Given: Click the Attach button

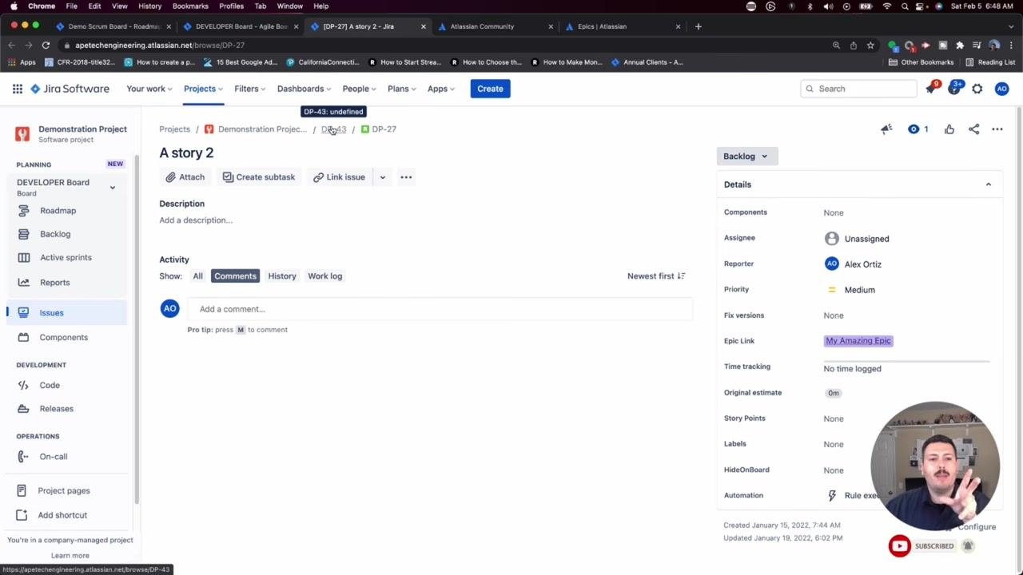Looking at the screenshot, I should pyautogui.click(x=185, y=177).
